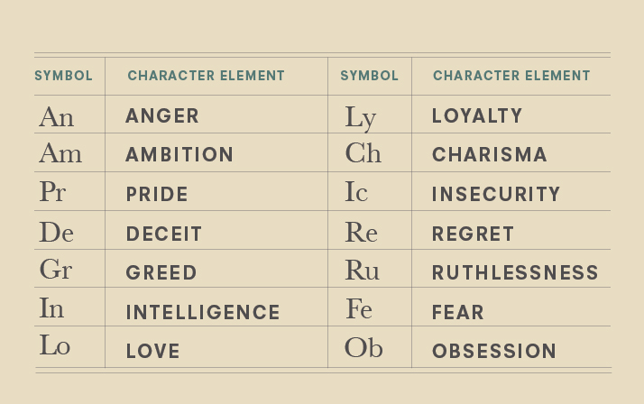This screenshot has width=644, height=404.
Task: Select the LOYALTY label
Action: pos(477,116)
